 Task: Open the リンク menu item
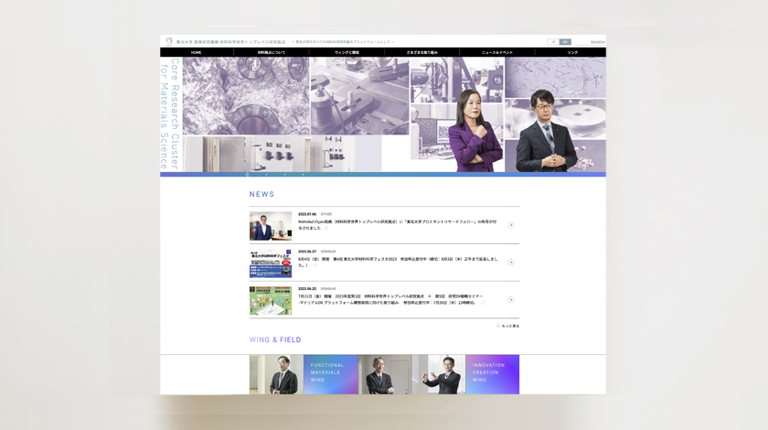pyautogui.click(x=571, y=52)
